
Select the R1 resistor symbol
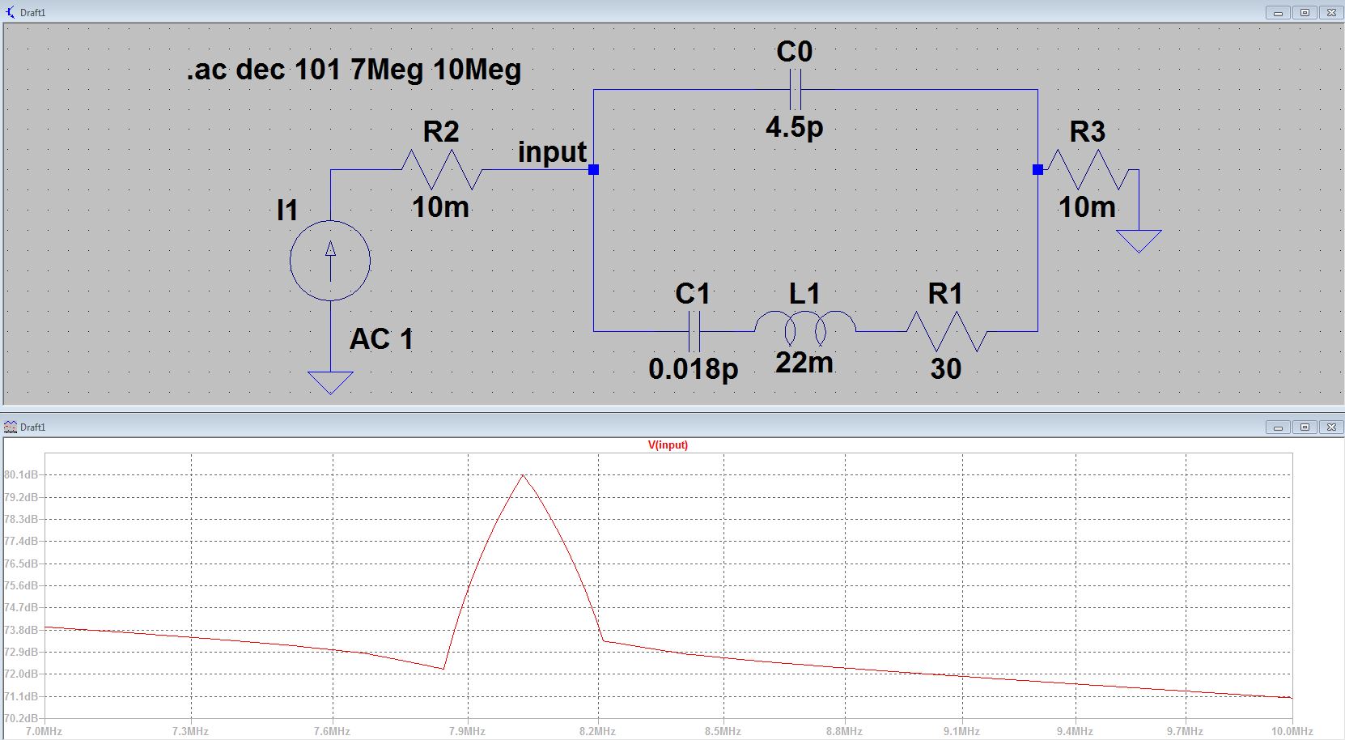click(945, 330)
